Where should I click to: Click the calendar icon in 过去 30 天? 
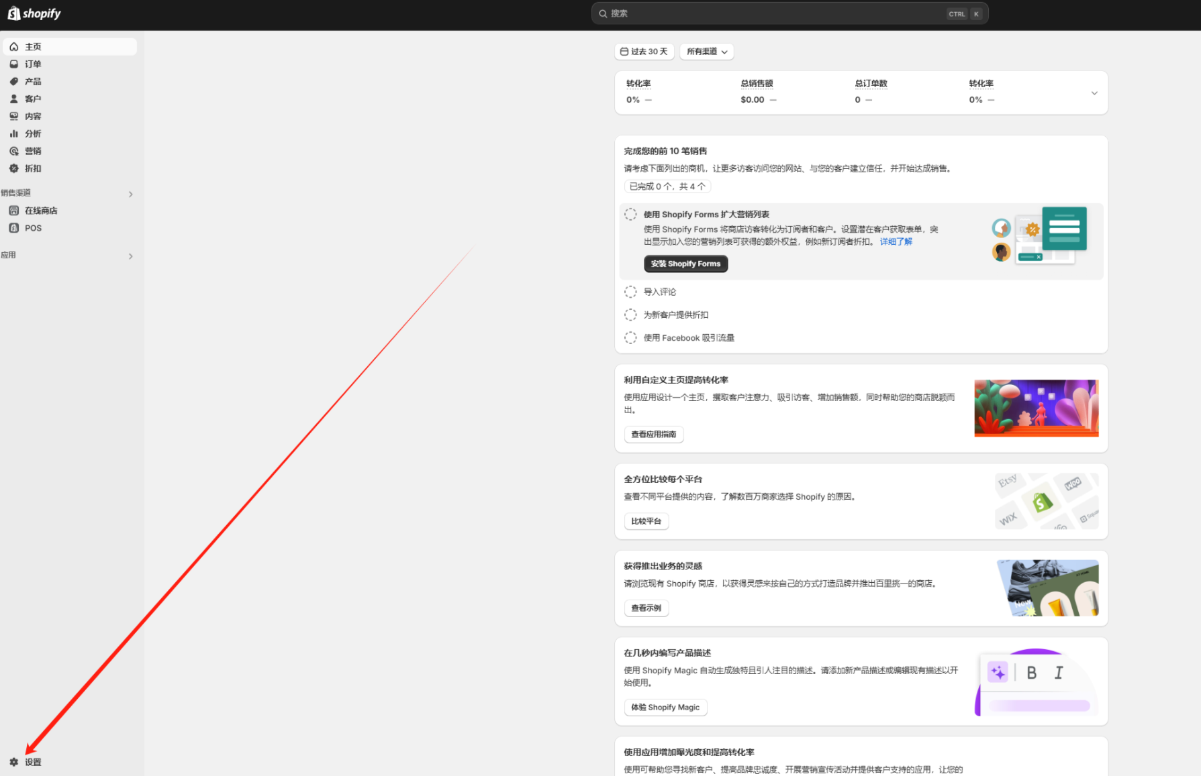coord(624,52)
